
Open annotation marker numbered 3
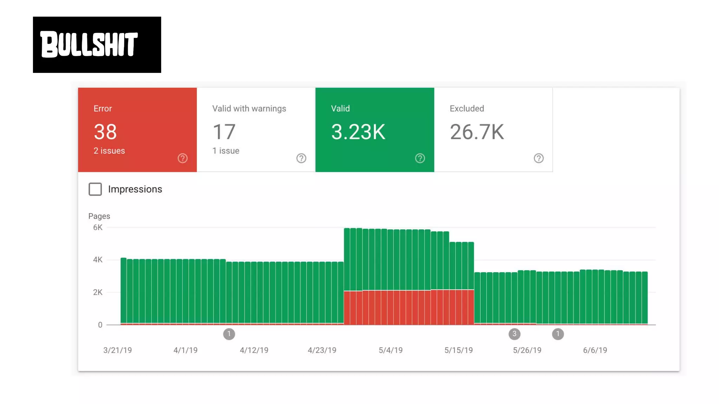point(514,334)
